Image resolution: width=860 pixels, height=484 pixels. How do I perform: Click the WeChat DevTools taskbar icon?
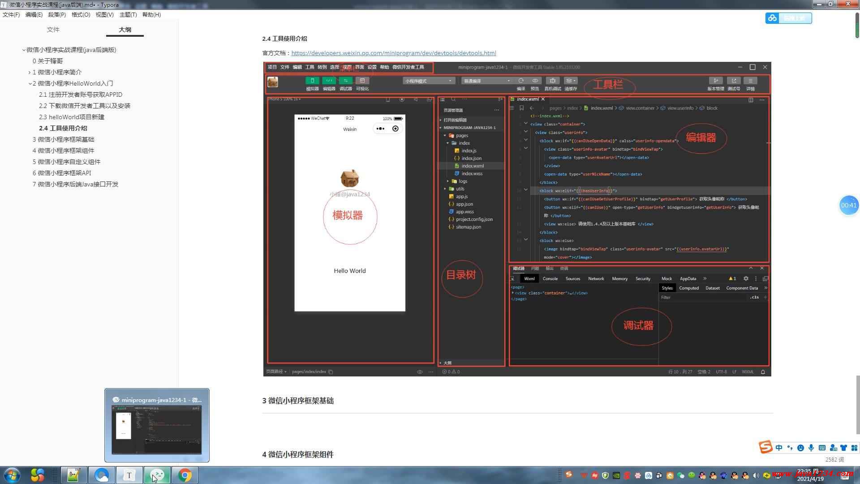tap(157, 475)
